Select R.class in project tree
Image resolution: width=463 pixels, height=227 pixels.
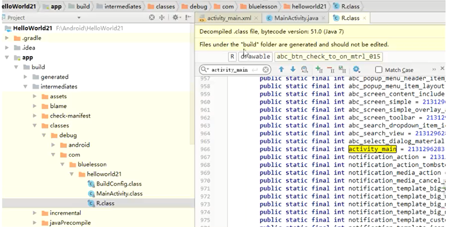(105, 203)
